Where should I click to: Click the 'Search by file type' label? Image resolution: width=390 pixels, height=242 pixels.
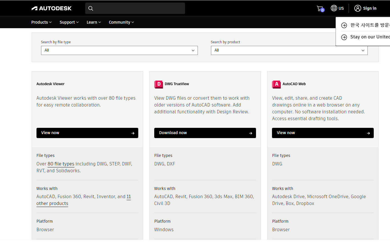[56, 42]
